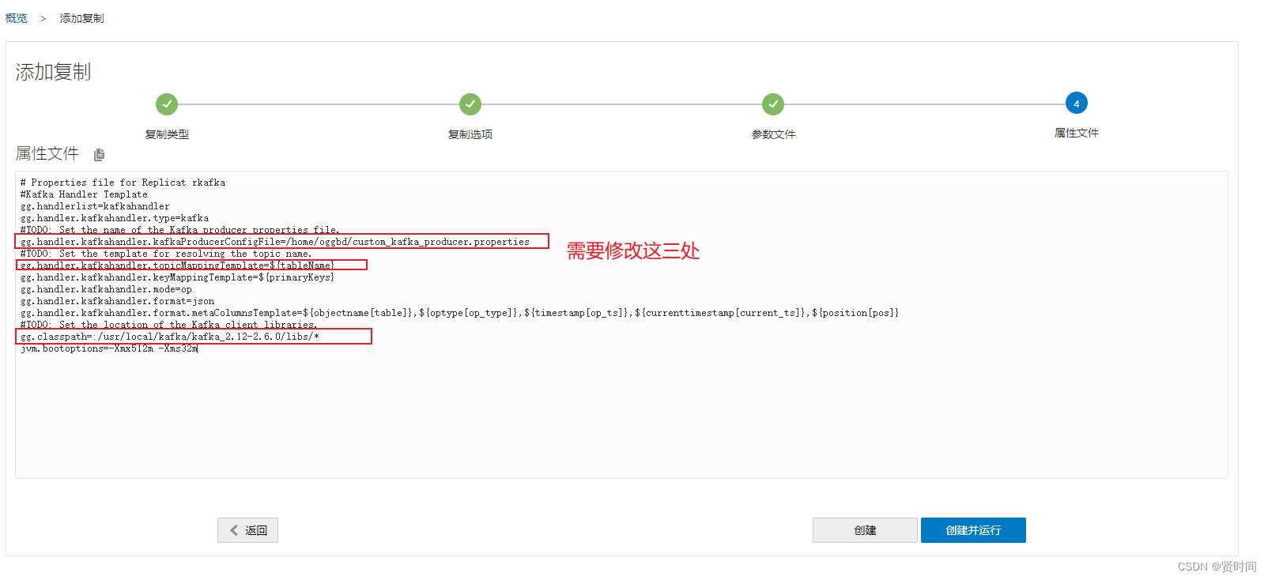Open the 复制类型 completed step circle
1268x580 pixels.
(x=167, y=104)
